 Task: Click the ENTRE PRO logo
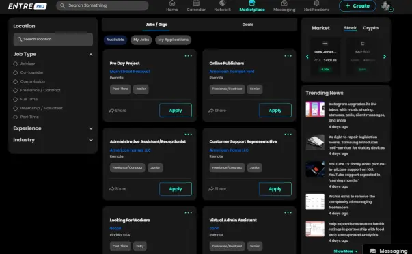[x=27, y=6]
